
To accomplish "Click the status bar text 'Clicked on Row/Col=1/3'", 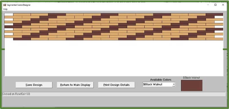I will point(16,94).
